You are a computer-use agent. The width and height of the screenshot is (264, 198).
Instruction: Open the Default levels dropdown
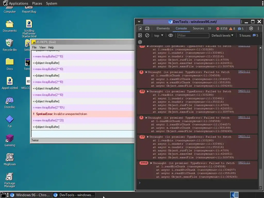point(222,36)
